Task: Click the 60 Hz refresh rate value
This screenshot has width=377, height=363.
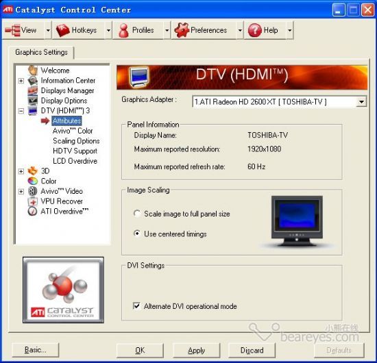Action: pyautogui.click(x=256, y=166)
